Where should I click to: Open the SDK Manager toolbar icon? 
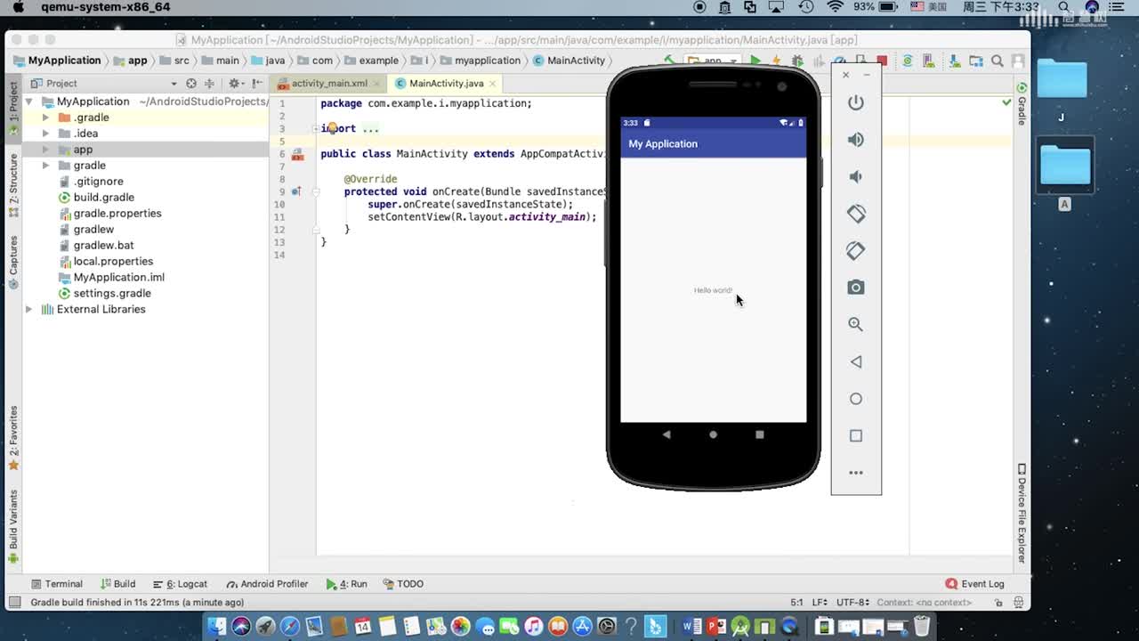954,61
